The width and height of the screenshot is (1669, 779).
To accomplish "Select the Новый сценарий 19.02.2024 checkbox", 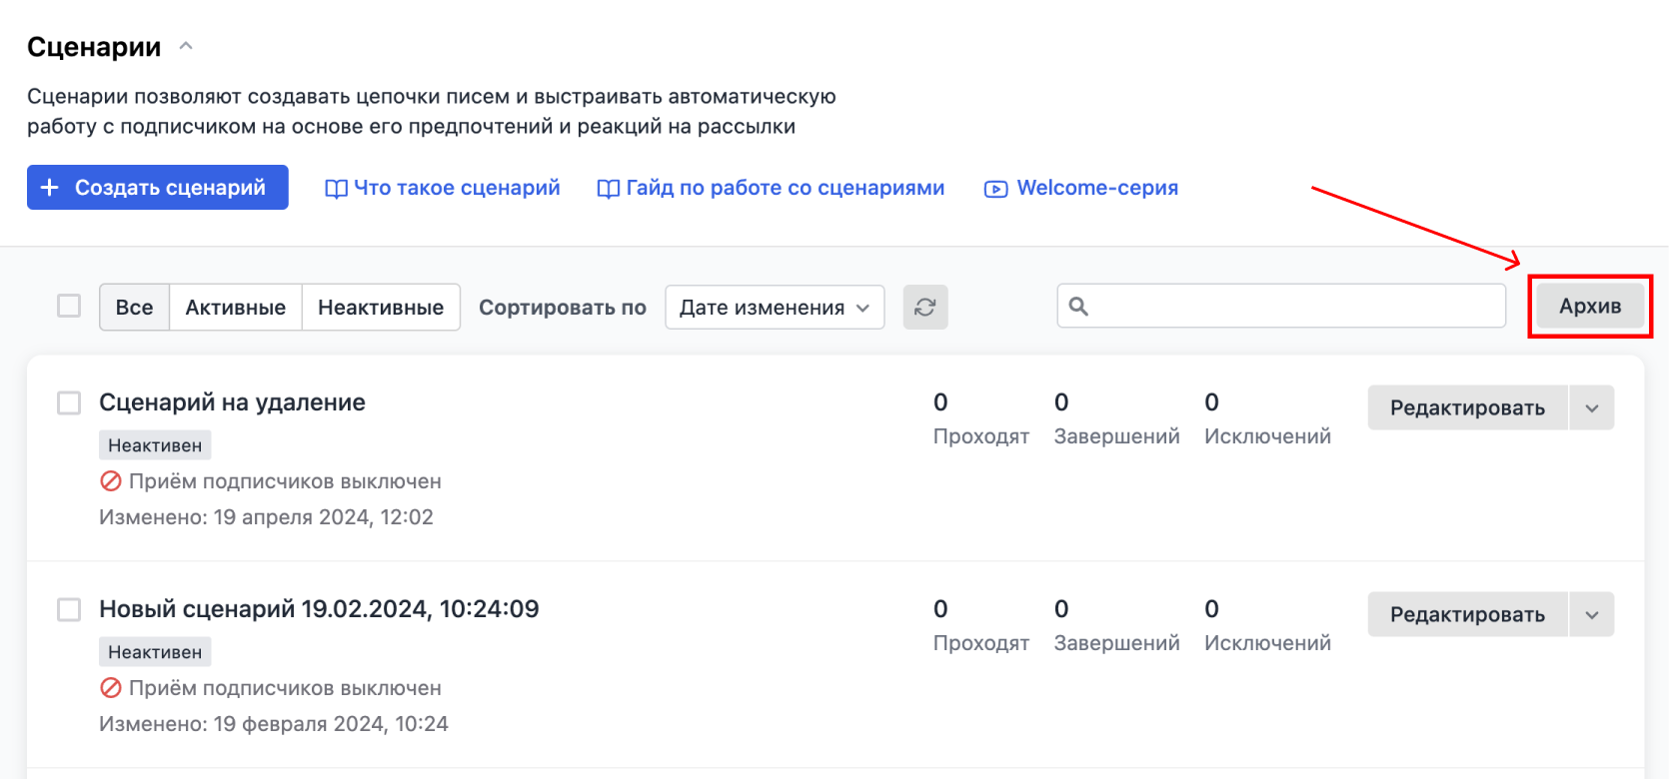I will (x=69, y=609).
